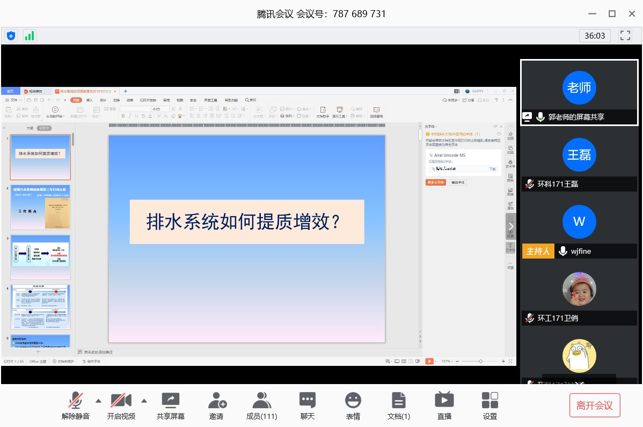Open the 成员(111) members list
The image size is (643, 427).
coord(261,401)
